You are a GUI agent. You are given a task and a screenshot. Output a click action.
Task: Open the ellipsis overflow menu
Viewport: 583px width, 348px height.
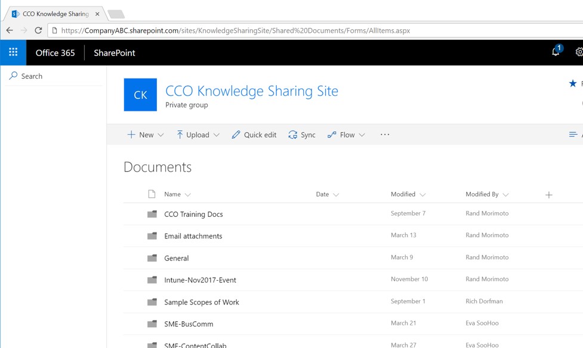pyautogui.click(x=384, y=135)
